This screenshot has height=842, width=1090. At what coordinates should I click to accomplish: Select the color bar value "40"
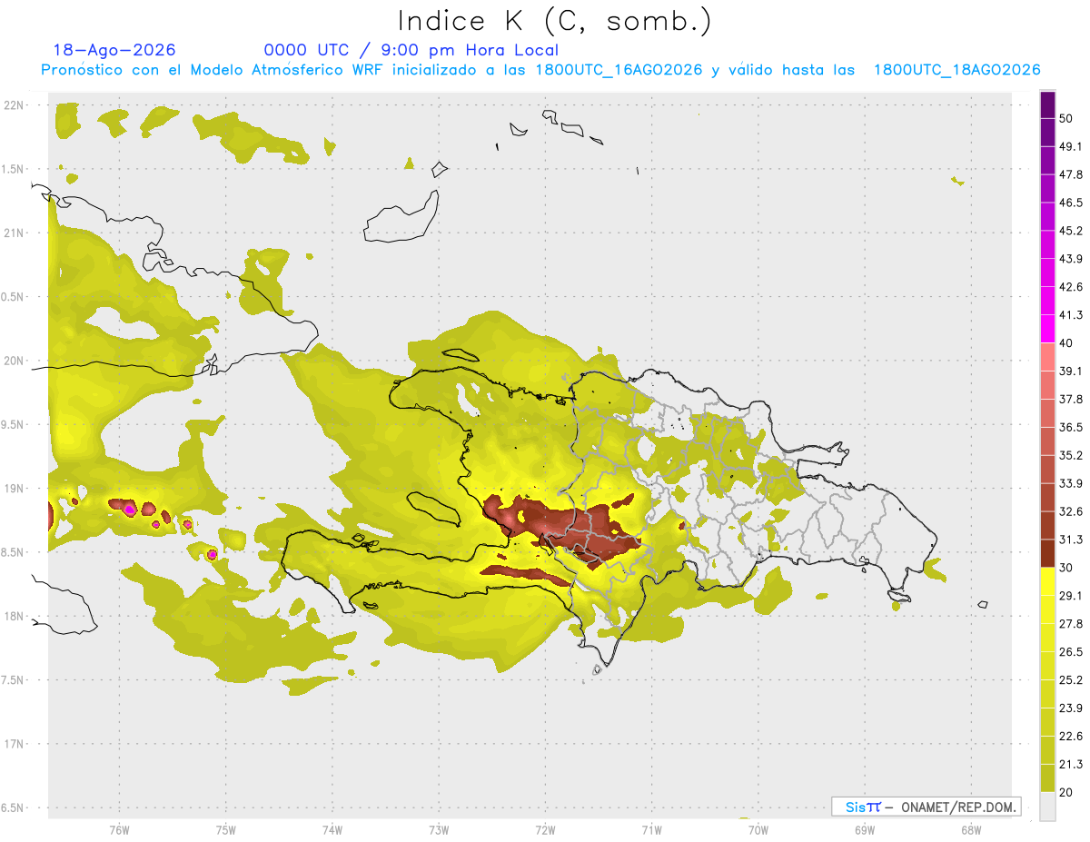point(1067,343)
